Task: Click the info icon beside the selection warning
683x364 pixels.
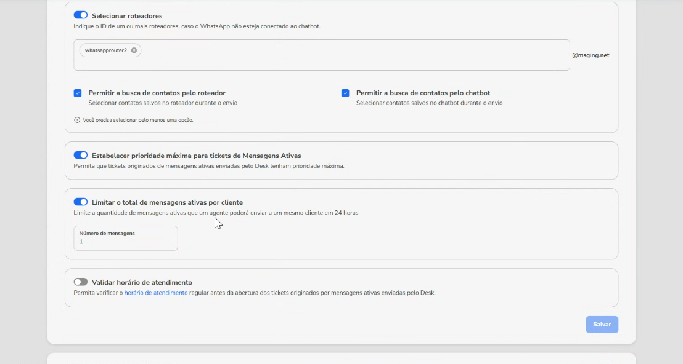Action: pyautogui.click(x=77, y=120)
